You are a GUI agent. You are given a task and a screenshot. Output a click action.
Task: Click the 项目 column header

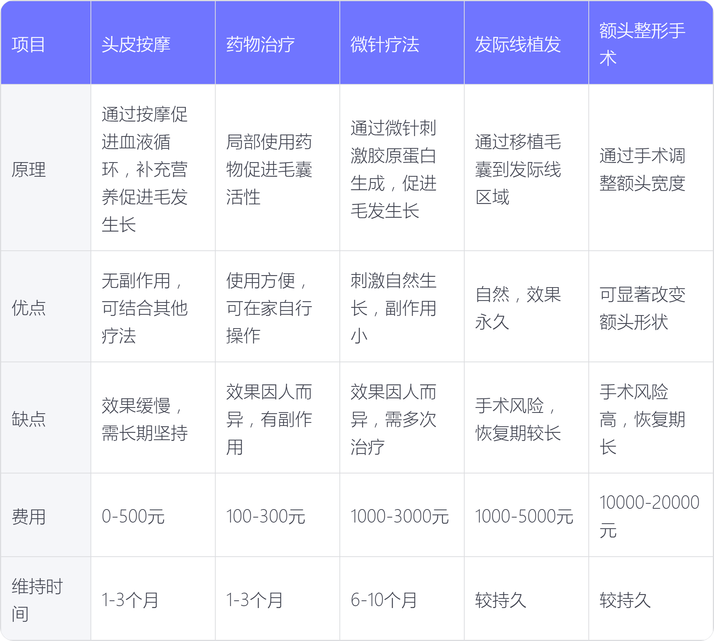click(x=28, y=44)
